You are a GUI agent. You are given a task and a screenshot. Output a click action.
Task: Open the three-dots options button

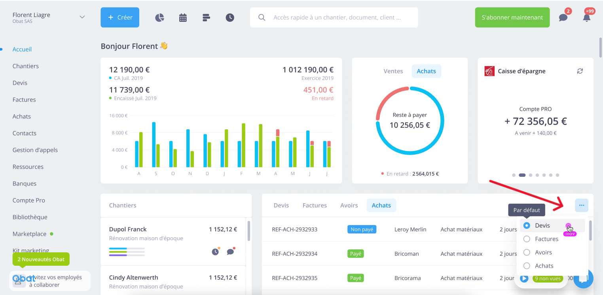[582, 205]
